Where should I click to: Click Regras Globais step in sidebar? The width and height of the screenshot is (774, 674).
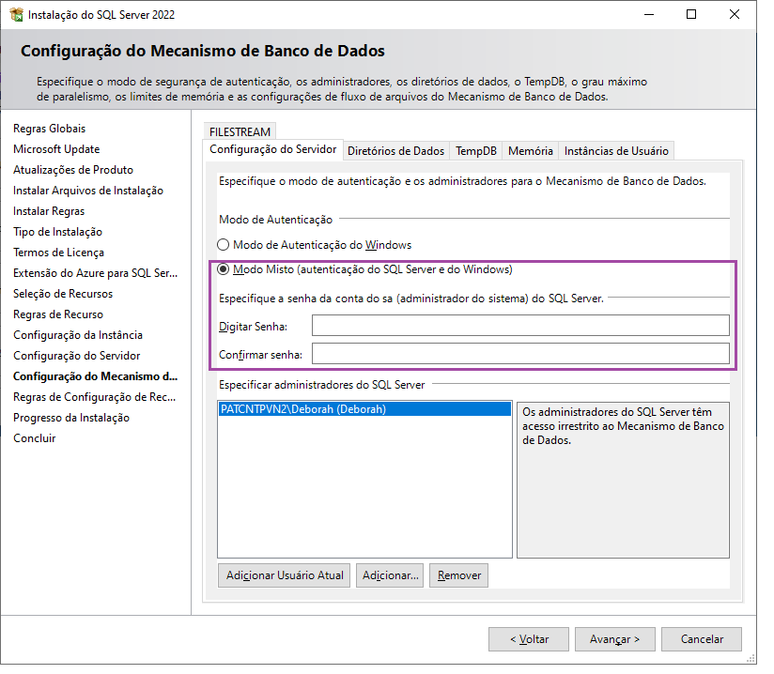50,129
